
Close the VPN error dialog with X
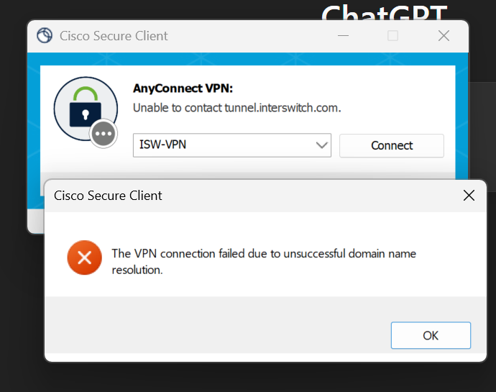click(469, 196)
